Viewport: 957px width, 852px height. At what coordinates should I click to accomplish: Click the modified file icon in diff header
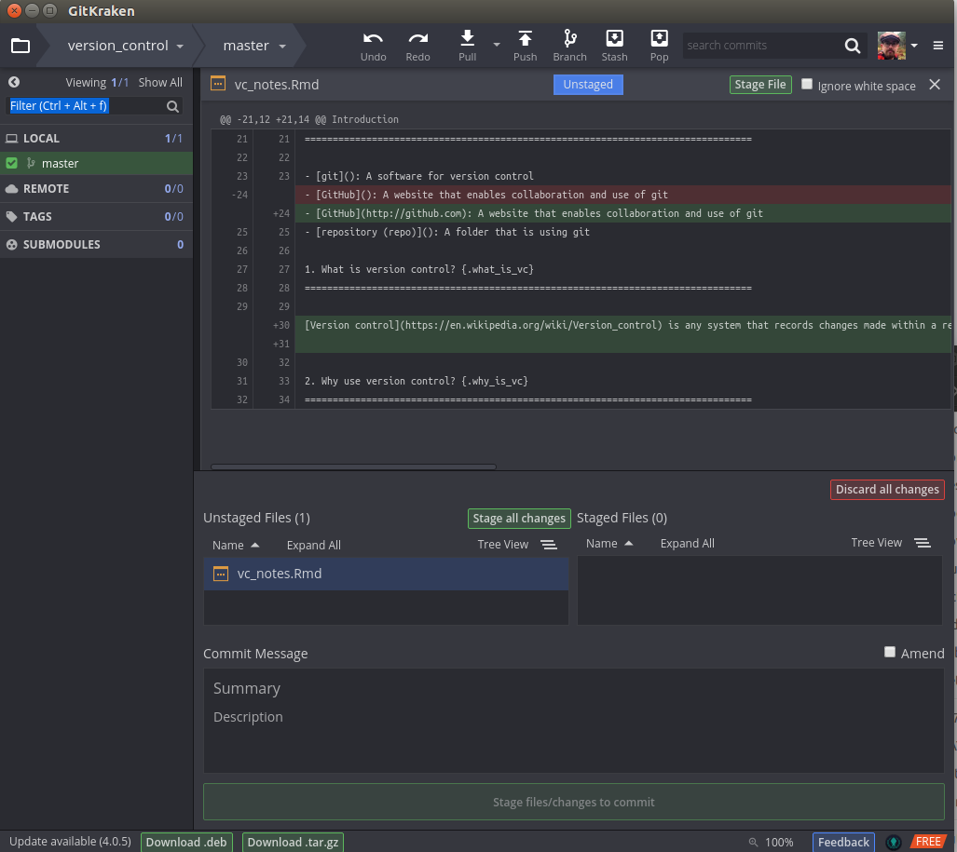tap(218, 84)
